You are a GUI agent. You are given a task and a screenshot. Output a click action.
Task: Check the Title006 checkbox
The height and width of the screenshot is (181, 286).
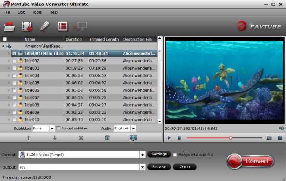[14, 90]
